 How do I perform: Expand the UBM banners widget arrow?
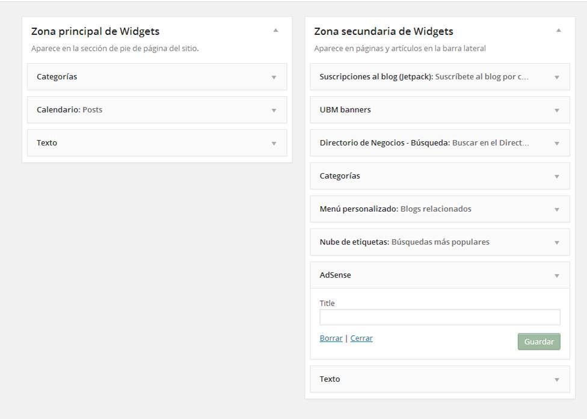(557, 111)
